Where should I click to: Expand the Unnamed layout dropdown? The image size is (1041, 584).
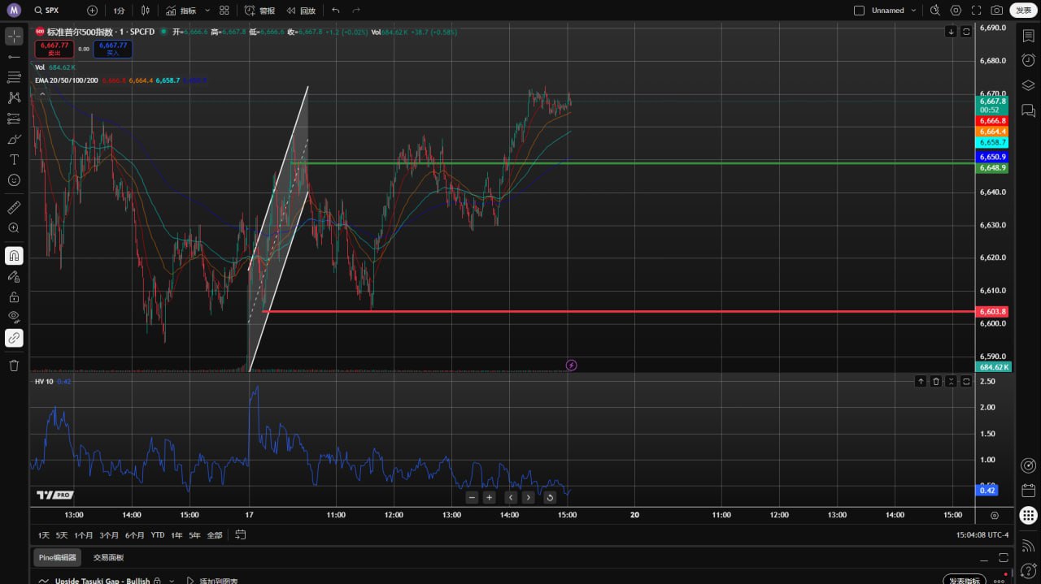(914, 11)
